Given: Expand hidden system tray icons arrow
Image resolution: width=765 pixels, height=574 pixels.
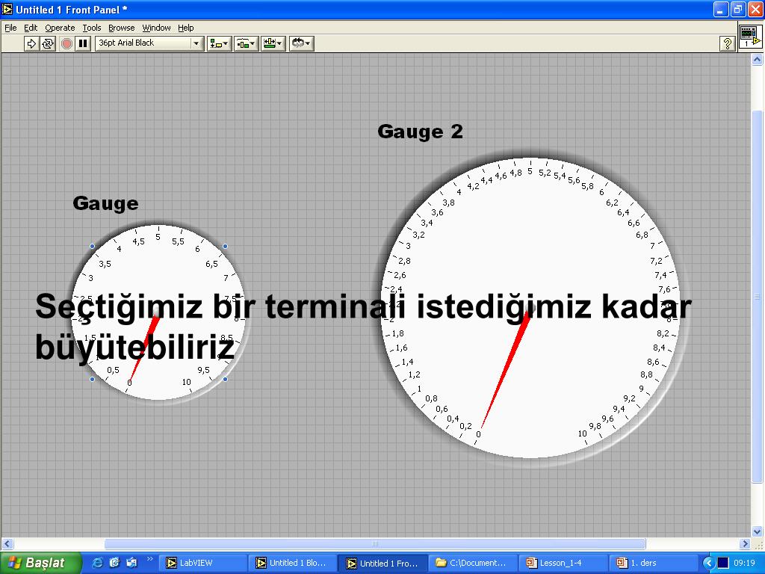Looking at the screenshot, I should (x=708, y=564).
